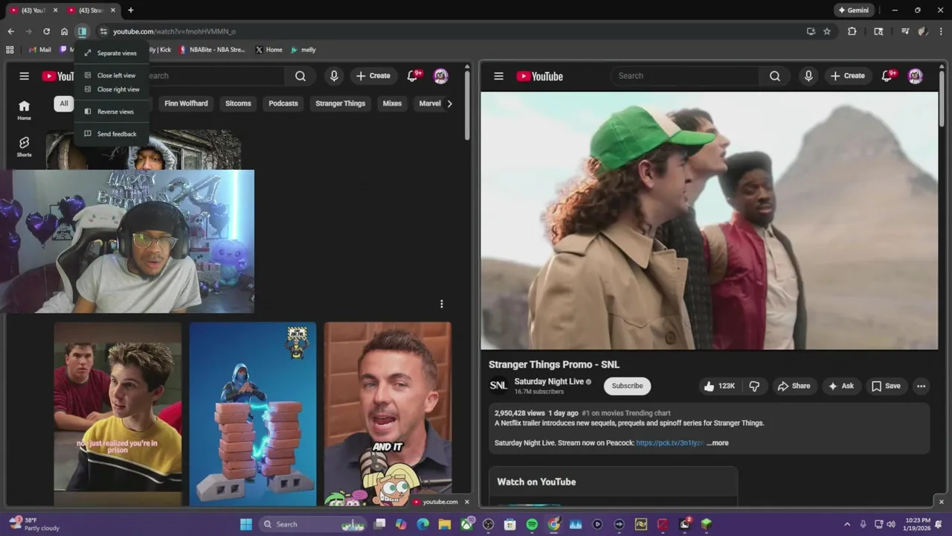Screen dimensions: 952x536
Task: Click the Create button in the right view
Action: click(x=848, y=76)
